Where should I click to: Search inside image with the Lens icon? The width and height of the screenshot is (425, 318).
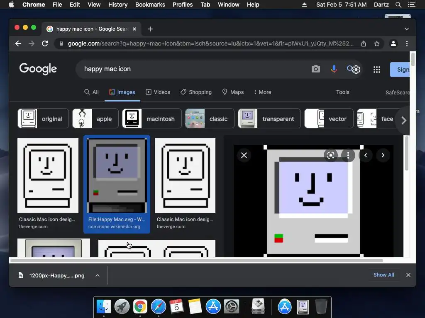click(331, 155)
